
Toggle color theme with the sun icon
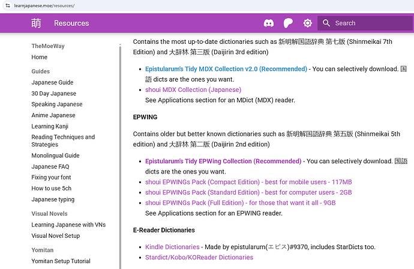pyautogui.click(x=308, y=23)
